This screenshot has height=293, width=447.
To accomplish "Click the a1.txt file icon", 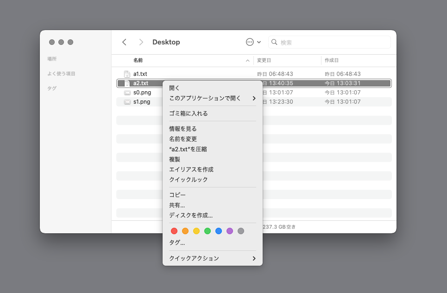I will pos(127,74).
